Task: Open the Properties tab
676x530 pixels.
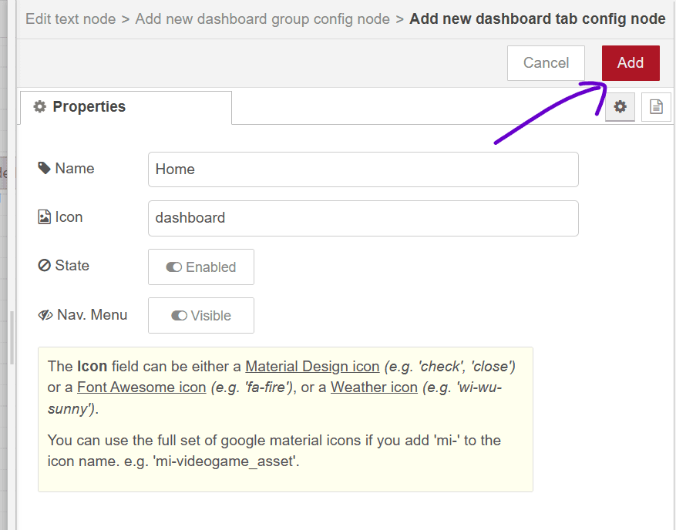Action: 126,107
